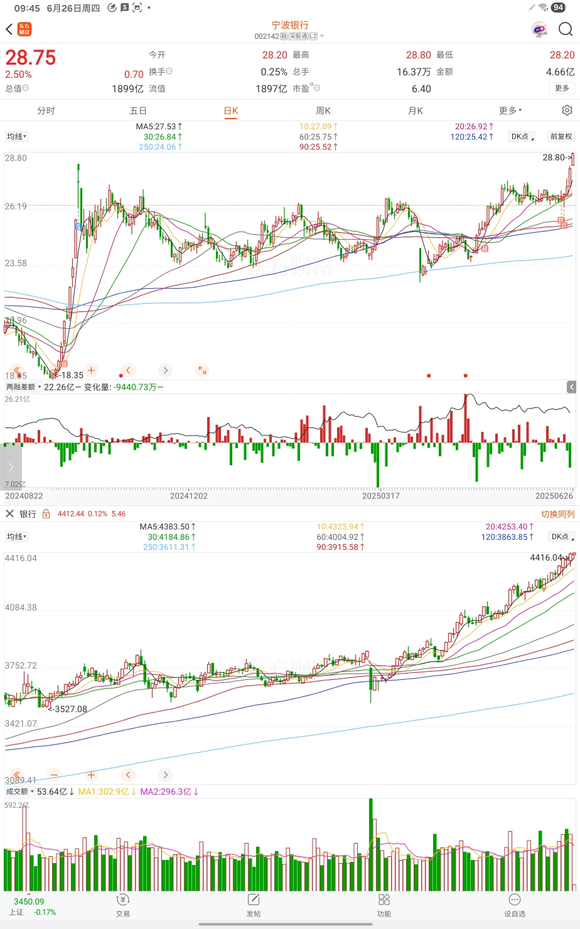Tap the info icon next to 换手
The height and width of the screenshot is (929, 580).
169,72
